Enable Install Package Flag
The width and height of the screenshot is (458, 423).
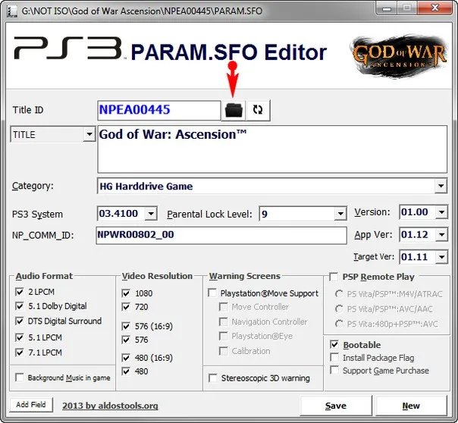334,357
